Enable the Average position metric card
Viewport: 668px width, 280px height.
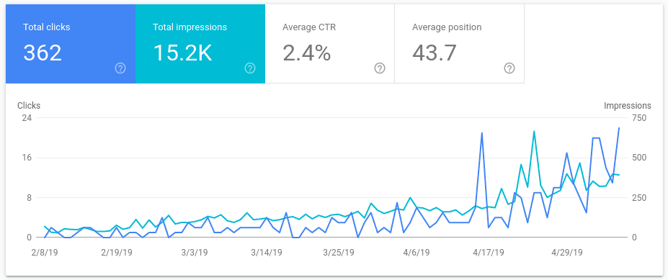[459, 44]
